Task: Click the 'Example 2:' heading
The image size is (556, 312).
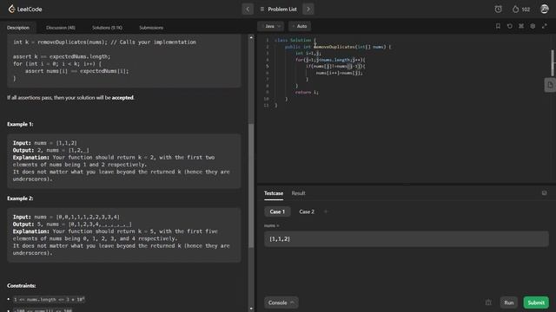Action: [x=20, y=198]
